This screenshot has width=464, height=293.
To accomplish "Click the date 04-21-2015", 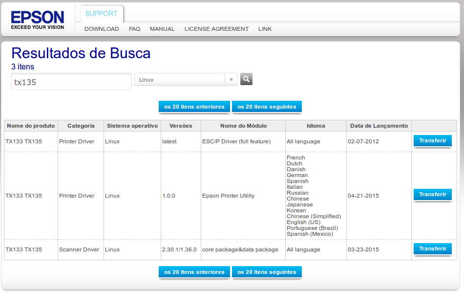I will click(363, 196).
